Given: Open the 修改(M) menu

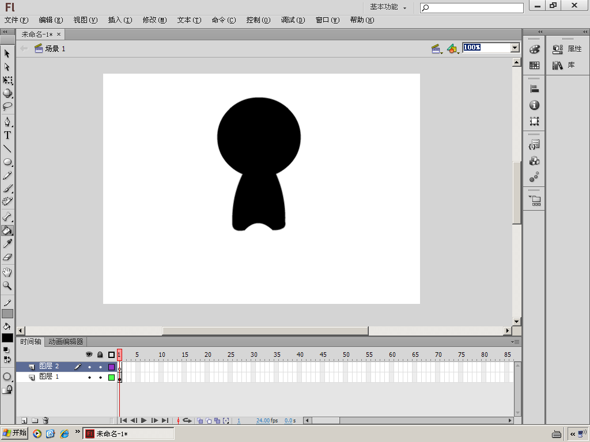Looking at the screenshot, I should pos(154,20).
